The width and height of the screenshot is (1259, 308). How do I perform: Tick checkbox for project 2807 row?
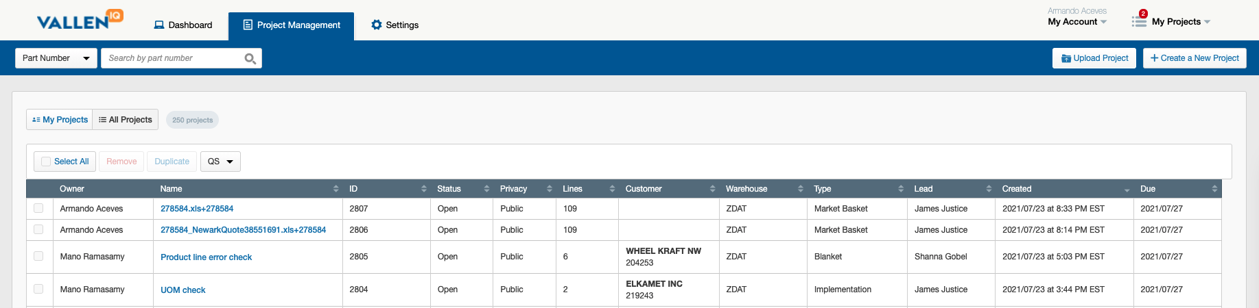click(38, 209)
